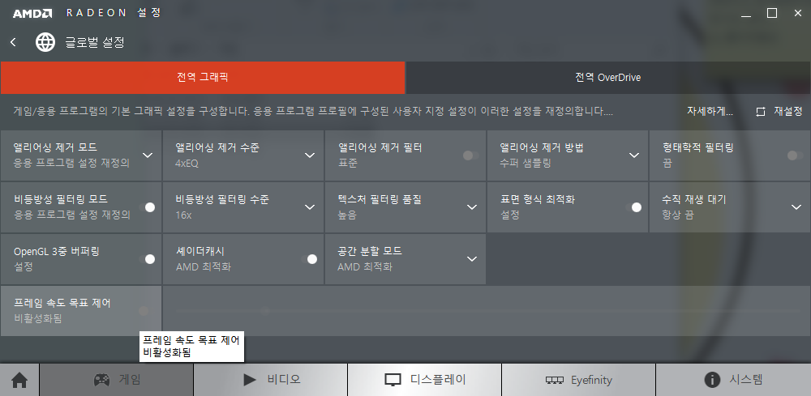Image resolution: width=811 pixels, height=396 pixels.
Task: Open the 게임 tab with gamepad icon
Action: 117,380
